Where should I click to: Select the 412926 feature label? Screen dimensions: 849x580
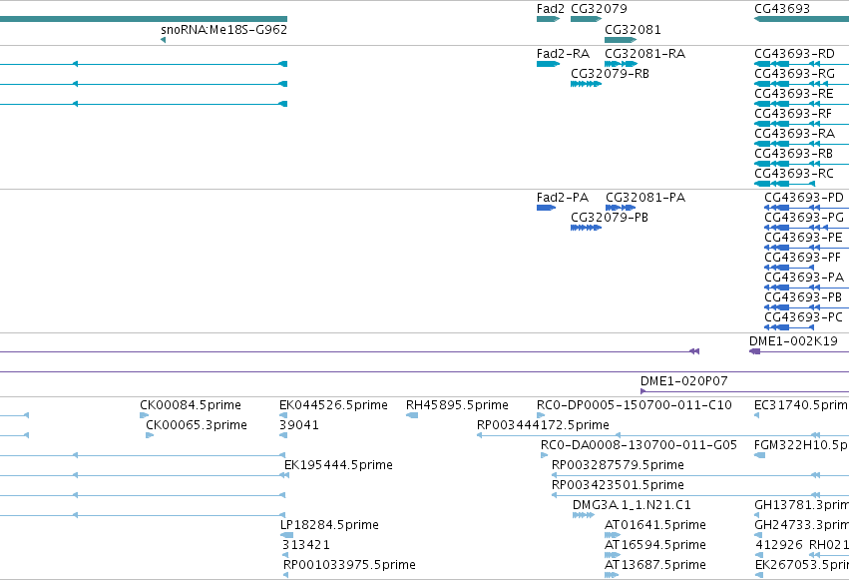780,545
